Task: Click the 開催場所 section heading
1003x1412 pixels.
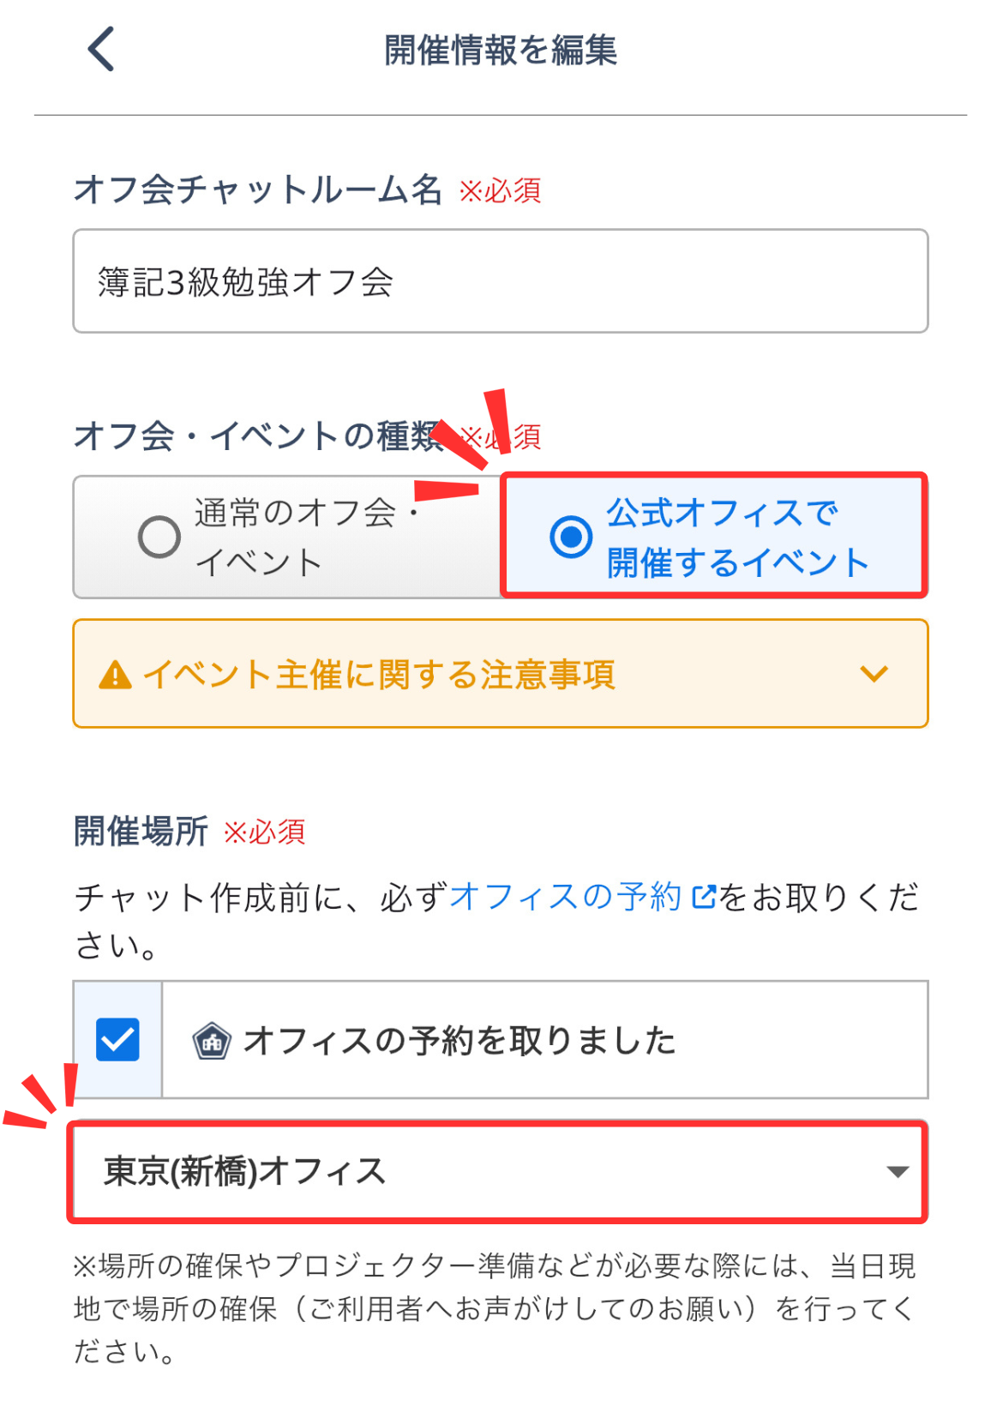Action: (141, 832)
